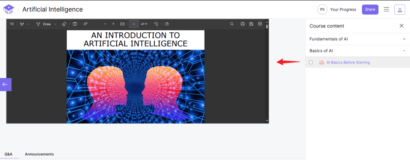Switch to the Q&A tab
Image resolution: width=410 pixels, height=160 pixels.
tap(9, 154)
